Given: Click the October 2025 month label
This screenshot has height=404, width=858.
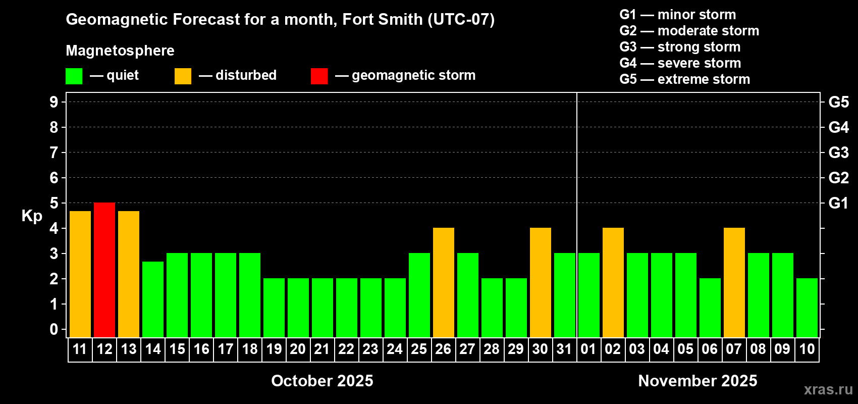Looking at the screenshot, I should (322, 381).
